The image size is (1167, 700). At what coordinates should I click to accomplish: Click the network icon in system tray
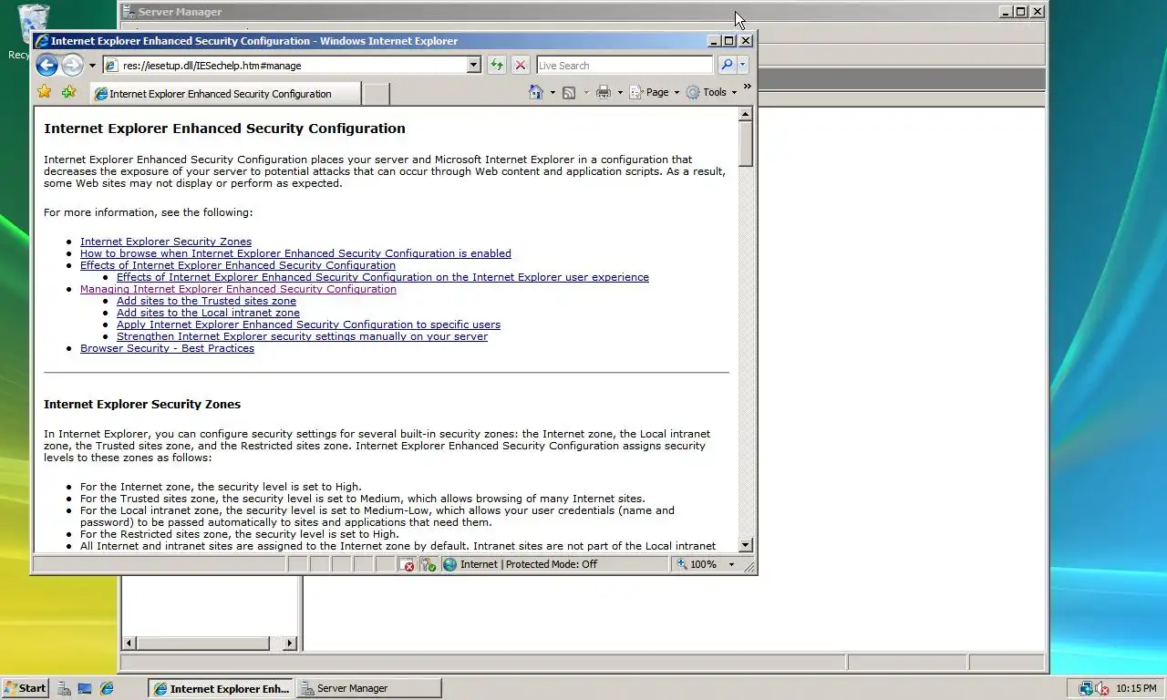coord(1086,688)
